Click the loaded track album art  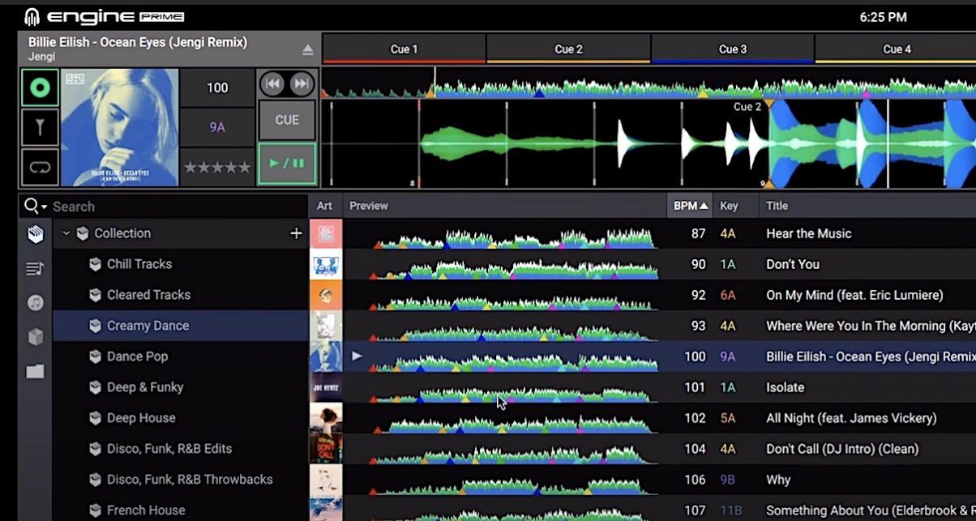(120, 128)
